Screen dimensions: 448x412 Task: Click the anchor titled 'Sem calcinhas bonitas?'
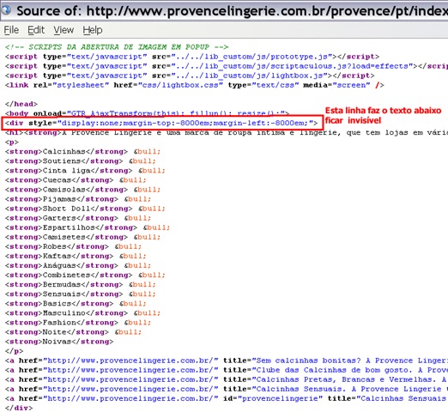pos(227,360)
